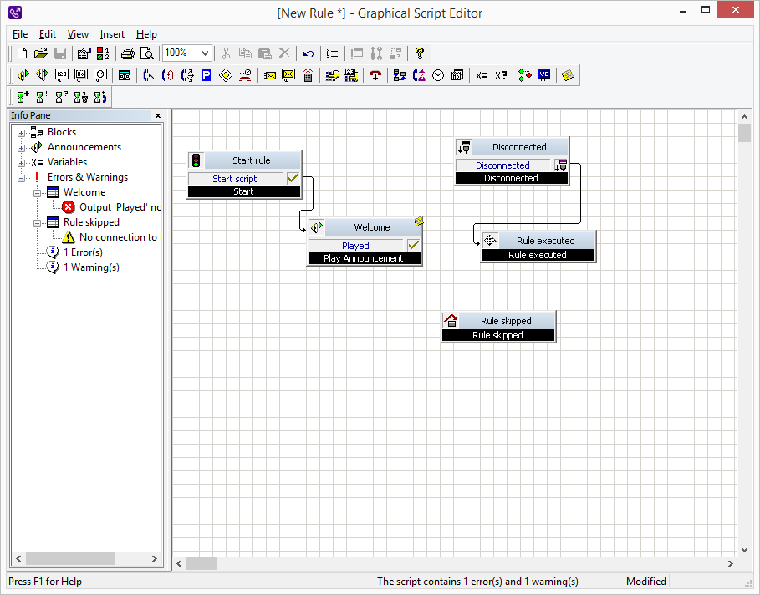Collapse the Errors & Warnings node
760x595 pixels.
(22, 177)
